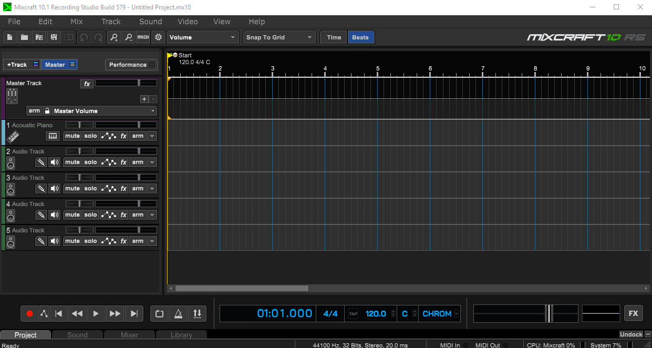652x348 pixels.
Task: Click the Redo arrow icon
Action: [98, 37]
